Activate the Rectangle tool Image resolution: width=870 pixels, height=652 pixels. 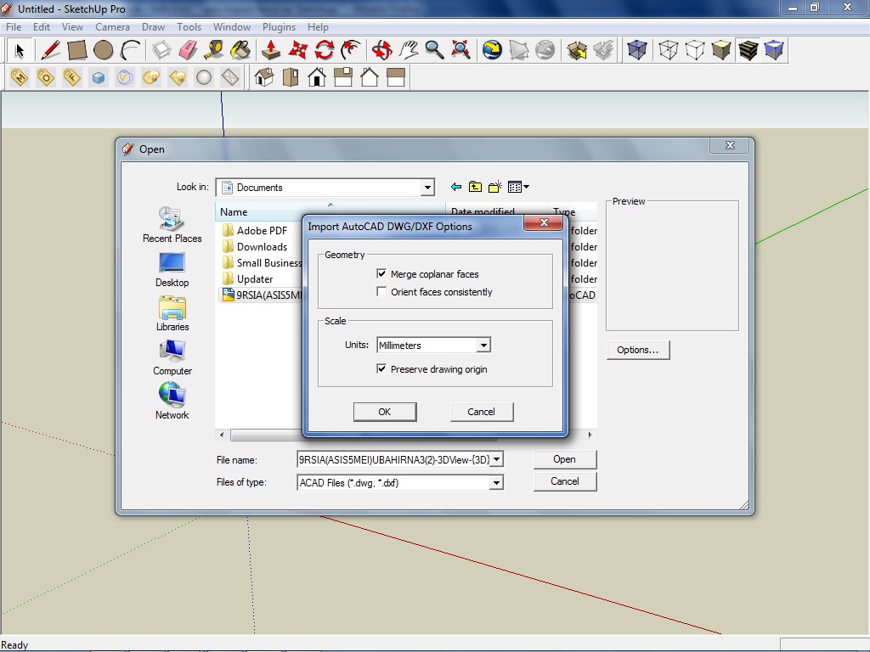click(x=76, y=50)
